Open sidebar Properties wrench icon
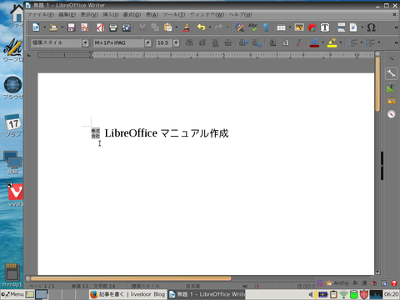 pyautogui.click(x=391, y=73)
